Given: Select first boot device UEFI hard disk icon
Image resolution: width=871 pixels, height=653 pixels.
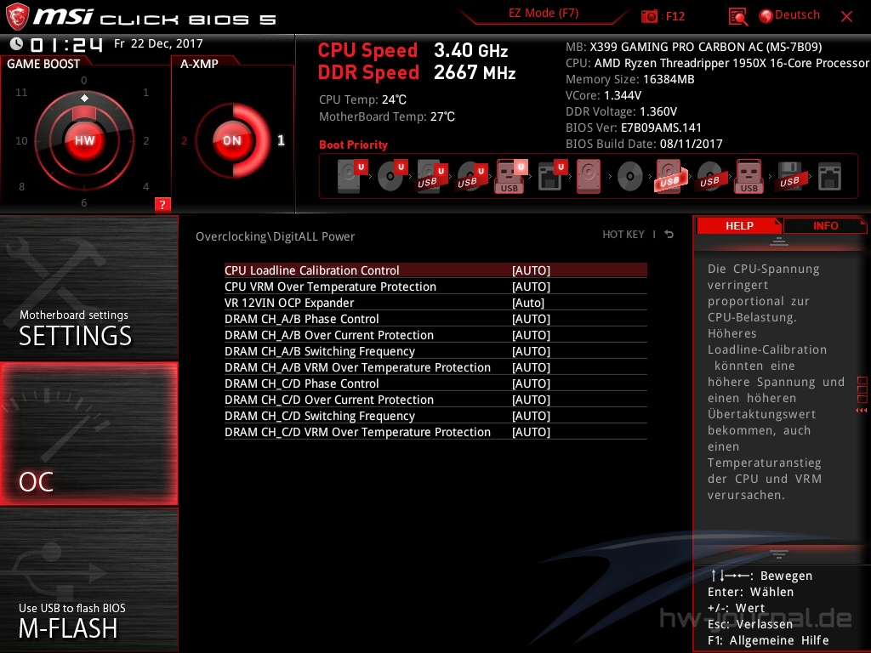Looking at the screenshot, I should pos(351,176).
